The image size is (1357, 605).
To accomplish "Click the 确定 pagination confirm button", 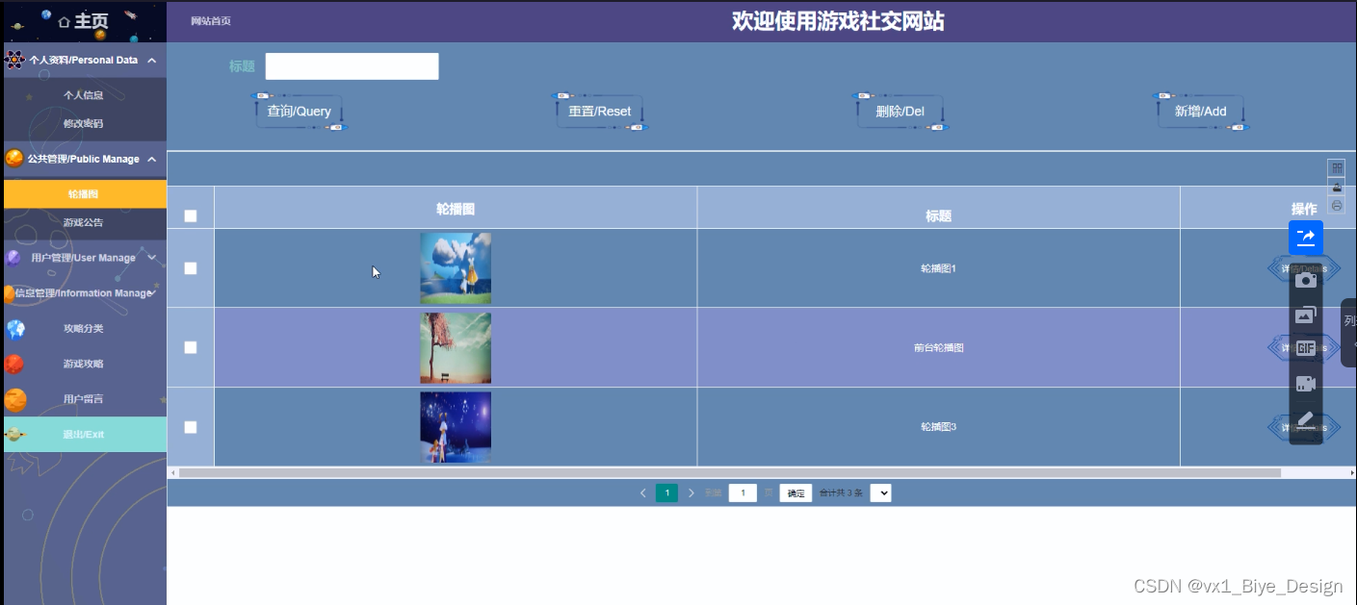I will [x=796, y=493].
